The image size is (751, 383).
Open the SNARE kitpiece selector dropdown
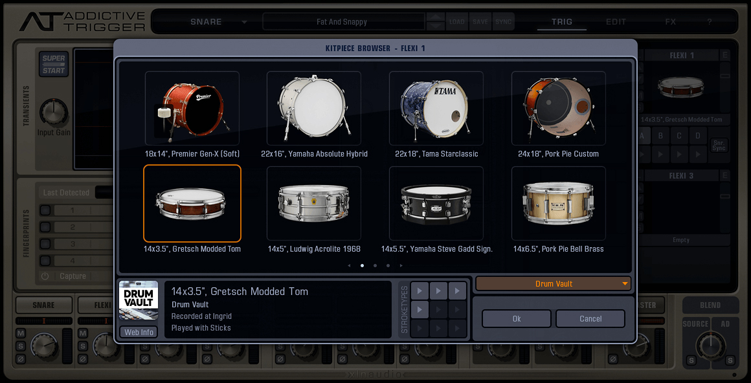pos(243,21)
